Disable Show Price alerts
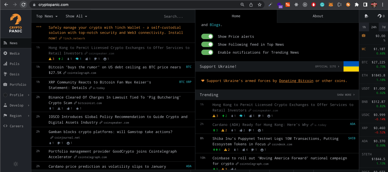 [207, 36]
